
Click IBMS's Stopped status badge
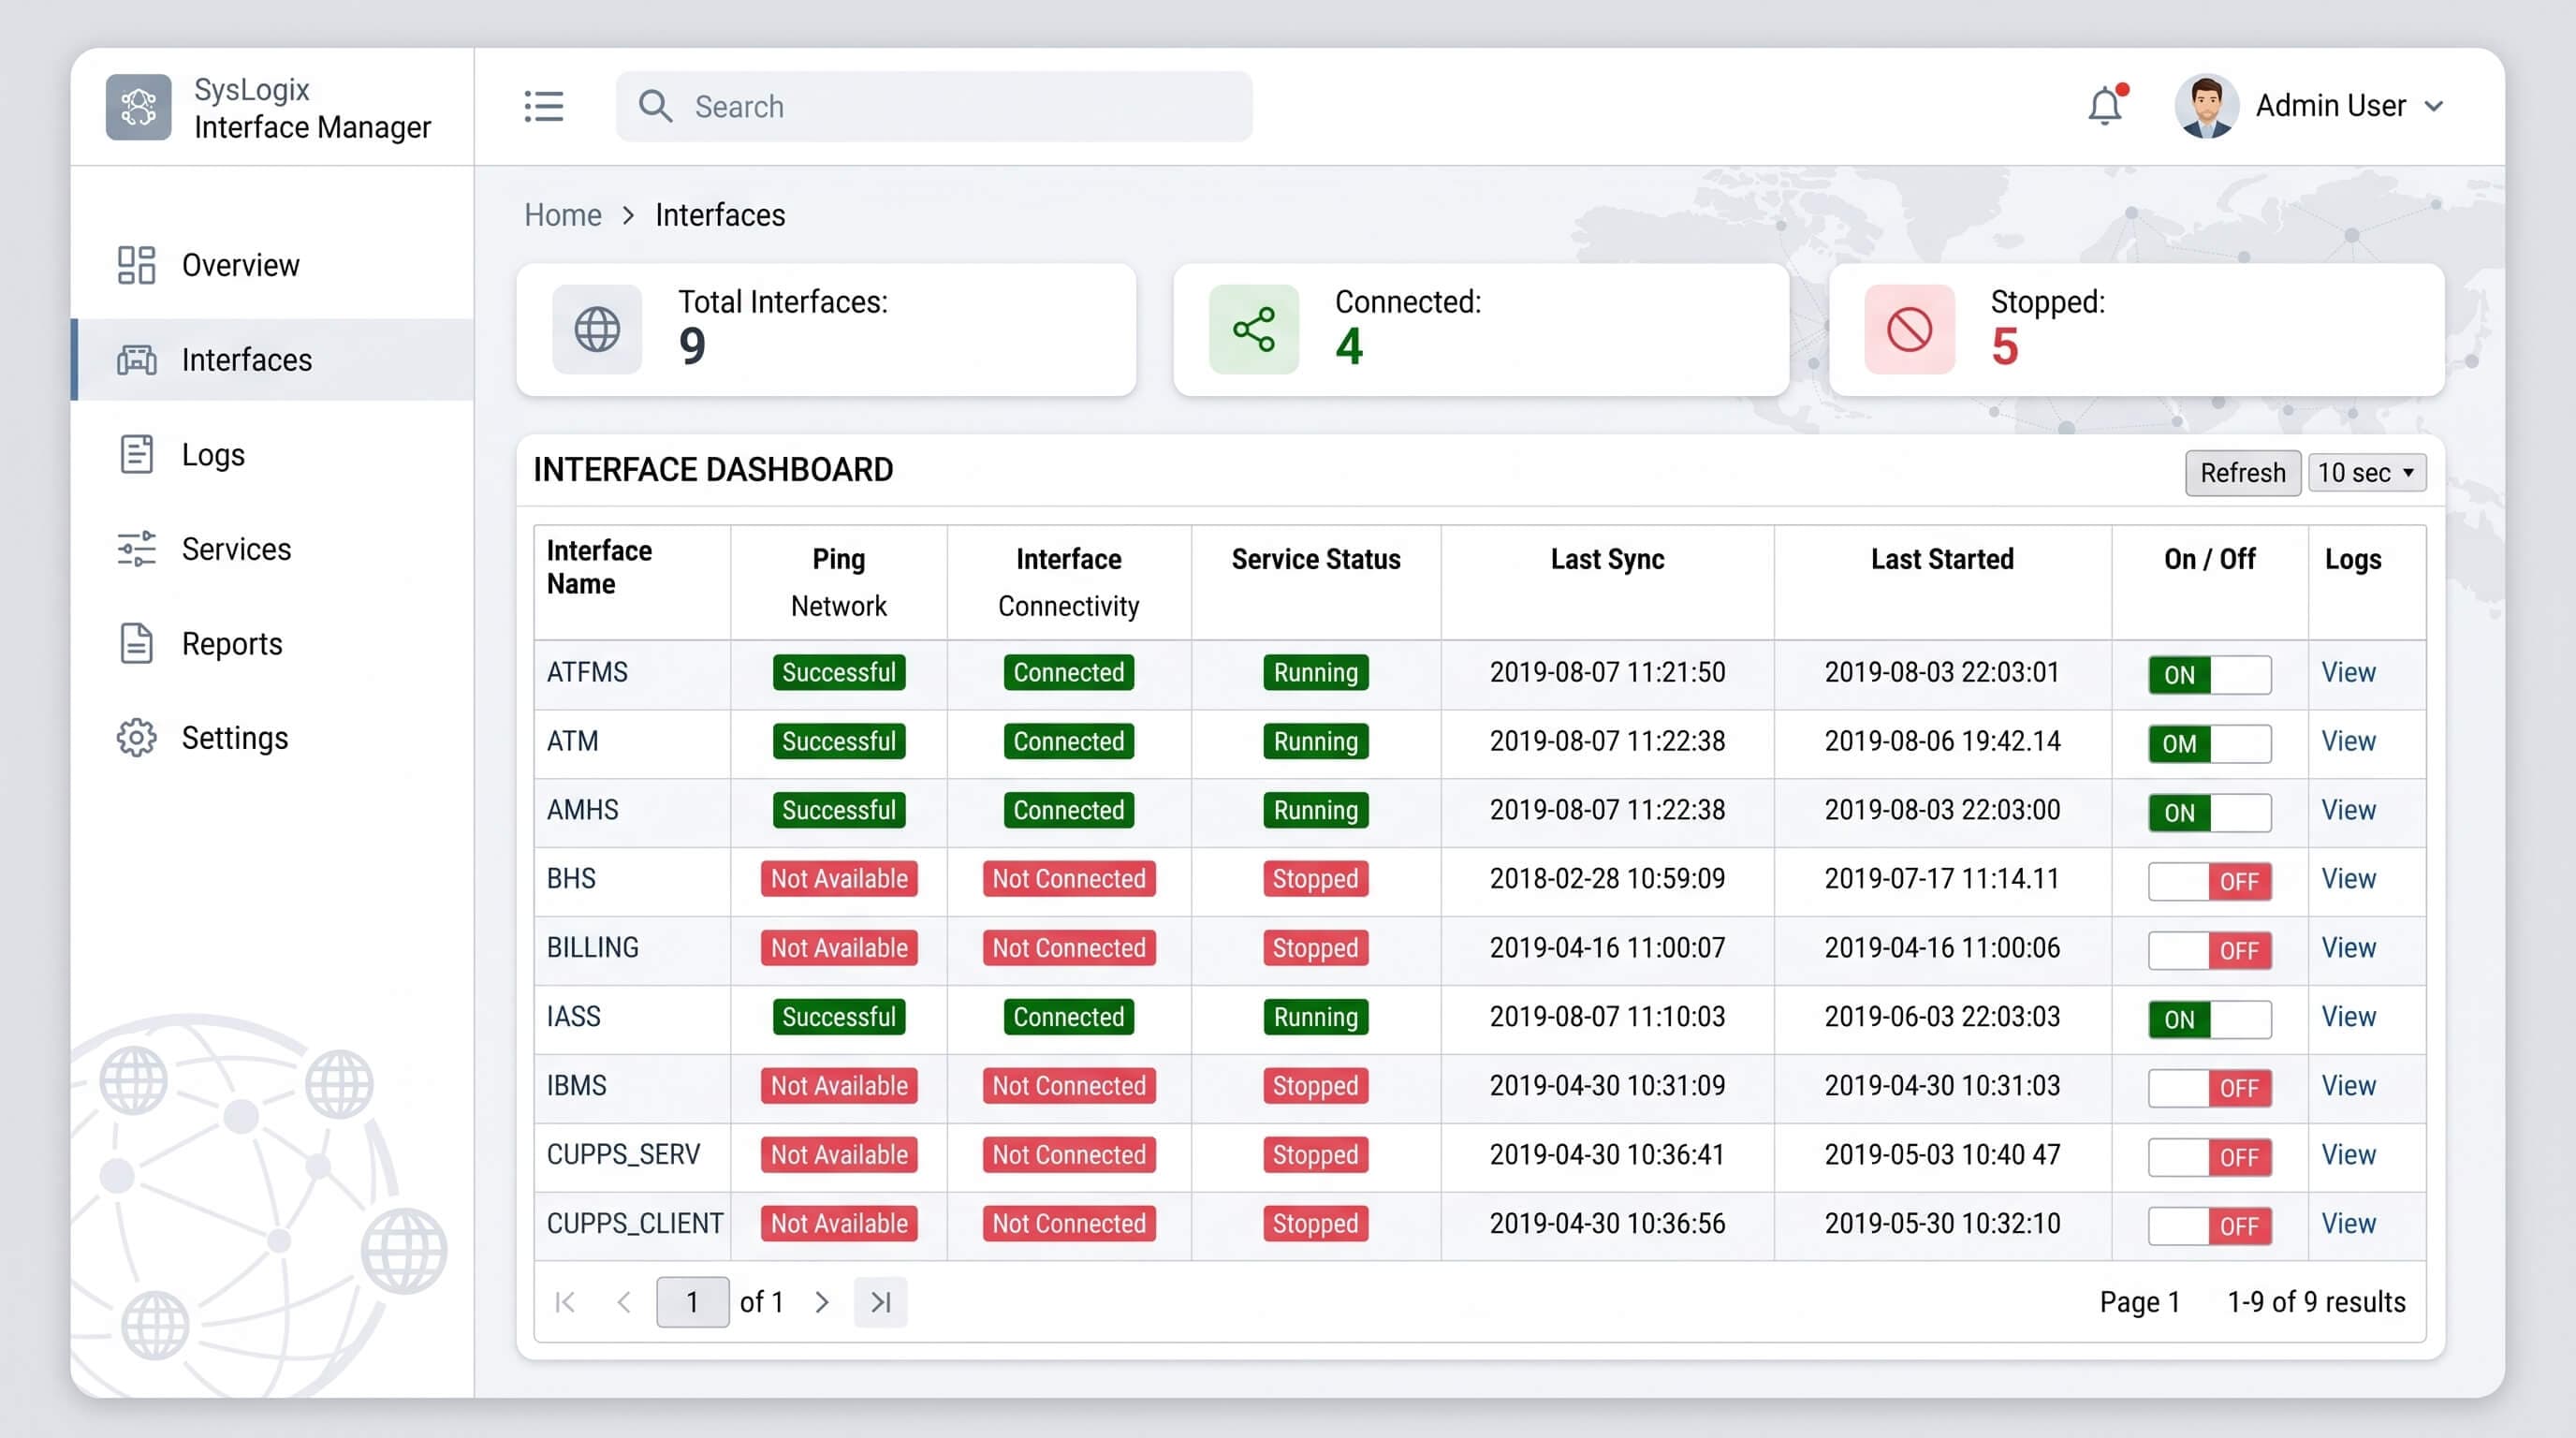click(1316, 1086)
